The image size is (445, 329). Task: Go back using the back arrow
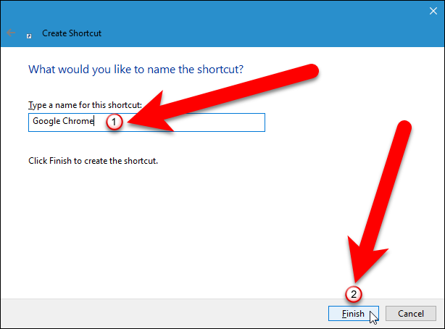[x=11, y=33]
